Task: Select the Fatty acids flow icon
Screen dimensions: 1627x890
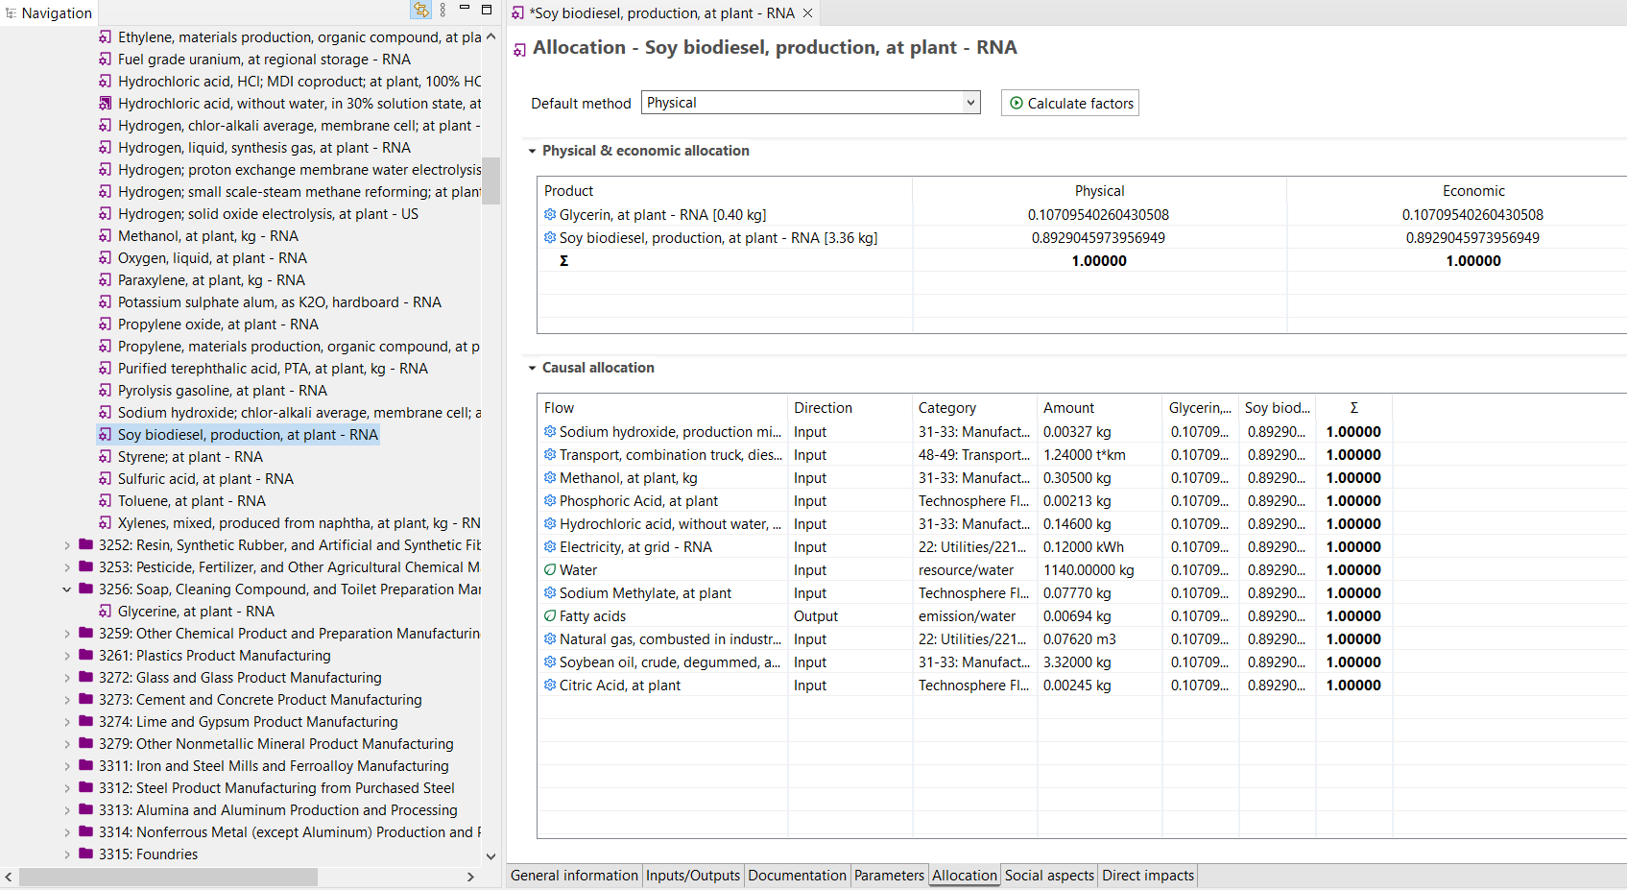Action: click(550, 616)
